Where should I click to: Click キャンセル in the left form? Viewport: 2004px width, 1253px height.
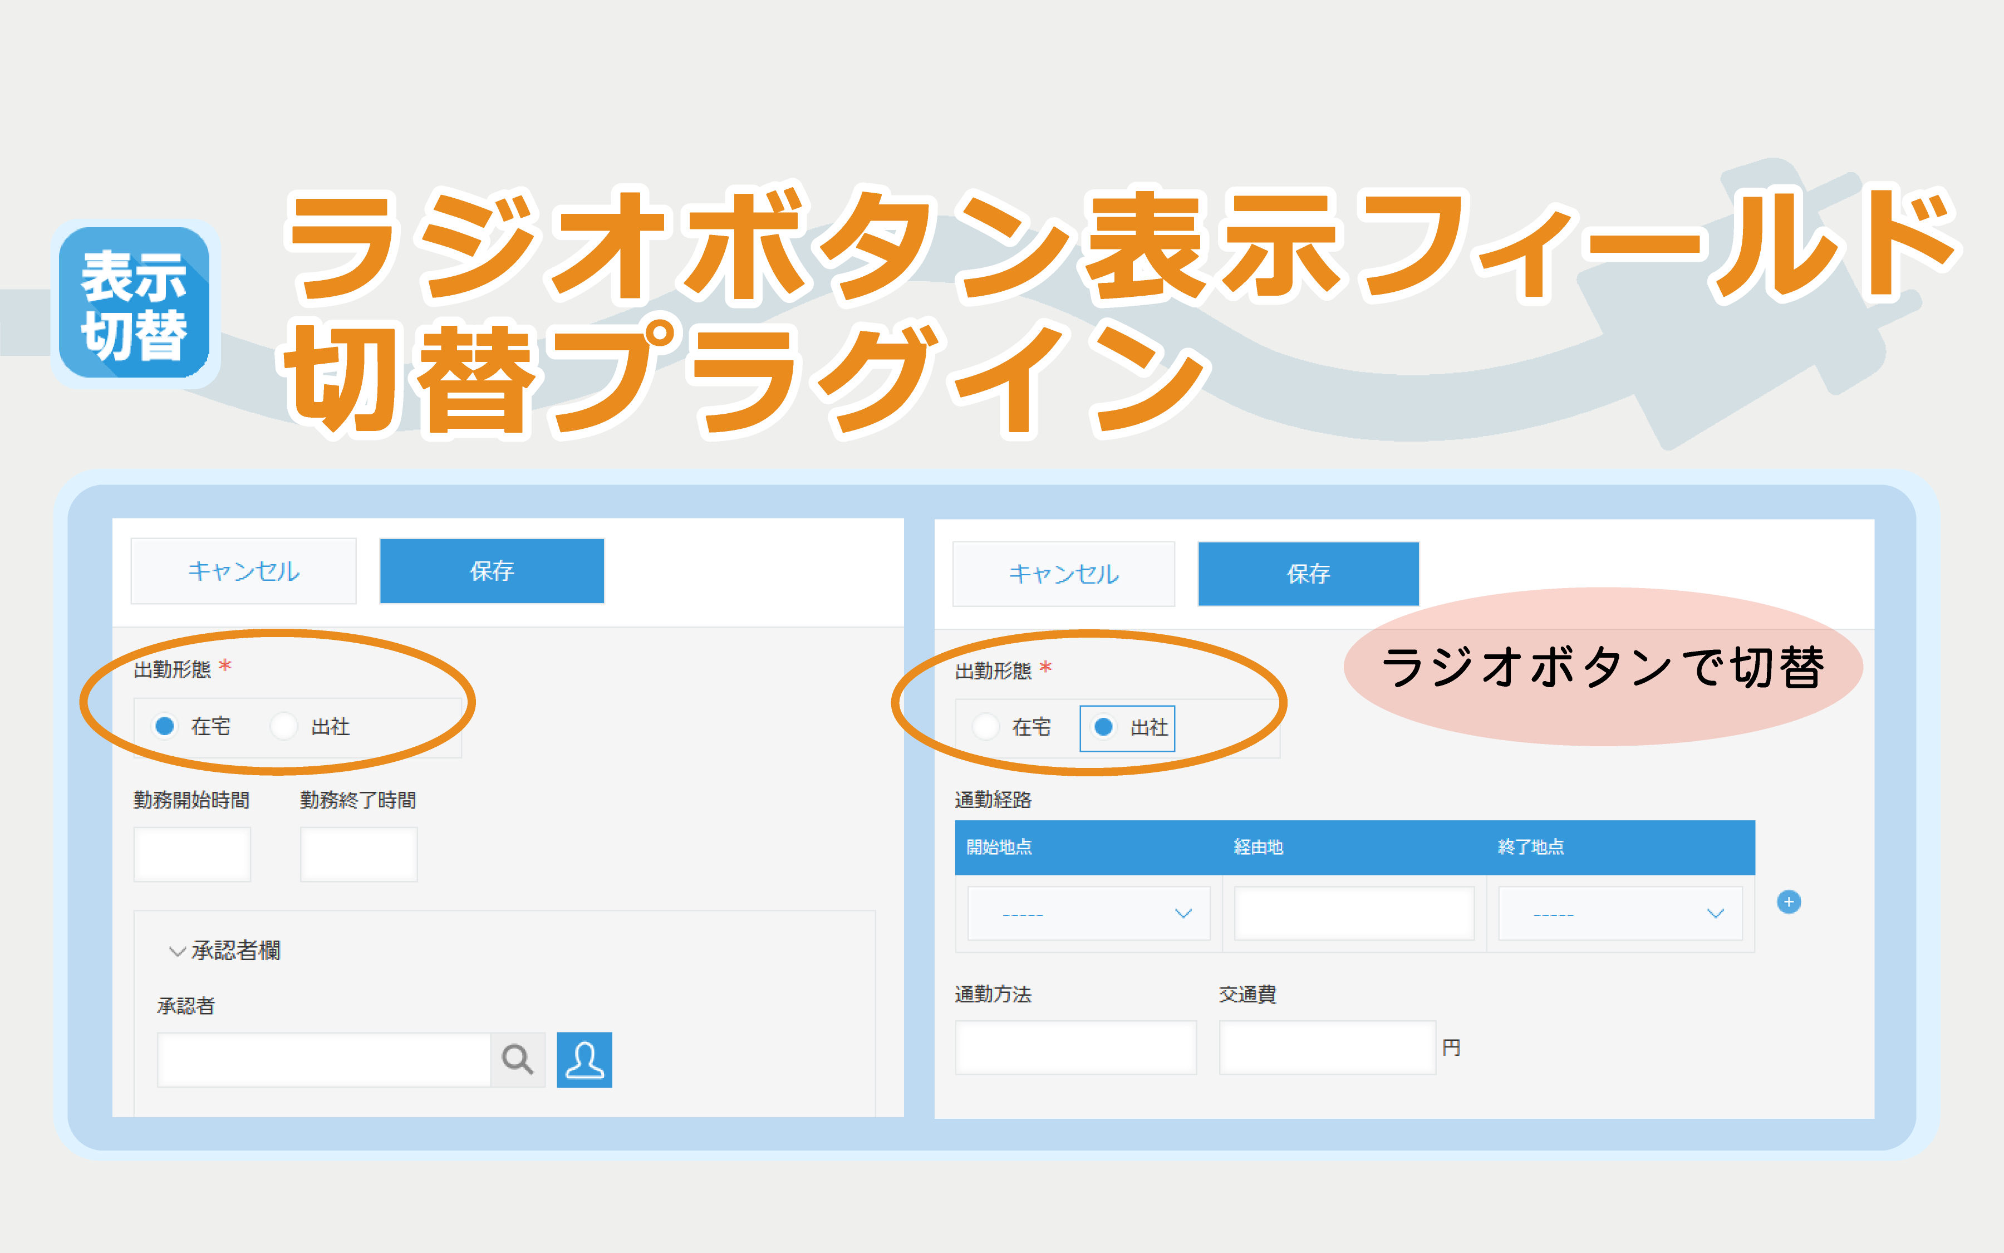click(x=243, y=571)
